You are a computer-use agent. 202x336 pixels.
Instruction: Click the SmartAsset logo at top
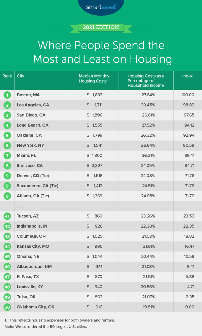coord(101,6)
